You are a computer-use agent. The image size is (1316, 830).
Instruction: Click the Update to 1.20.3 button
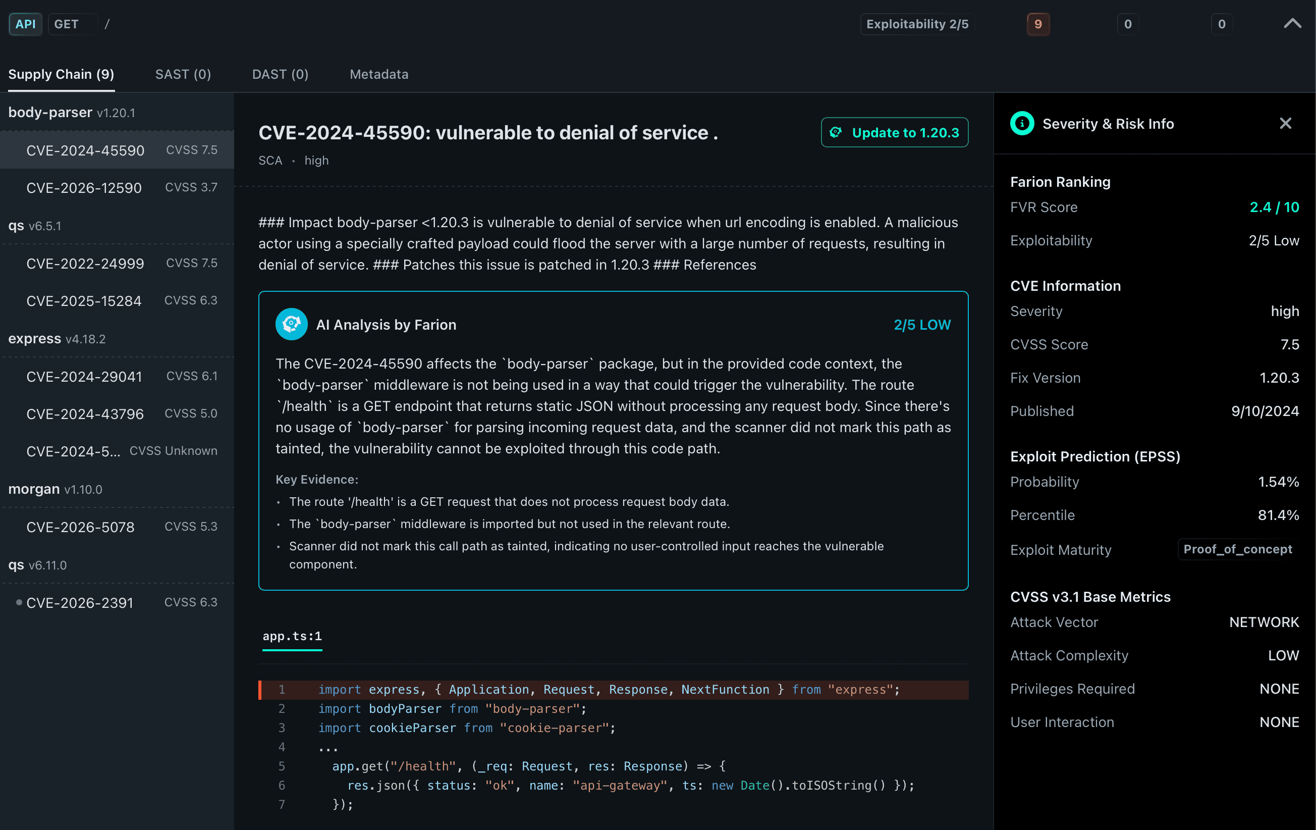tap(895, 132)
